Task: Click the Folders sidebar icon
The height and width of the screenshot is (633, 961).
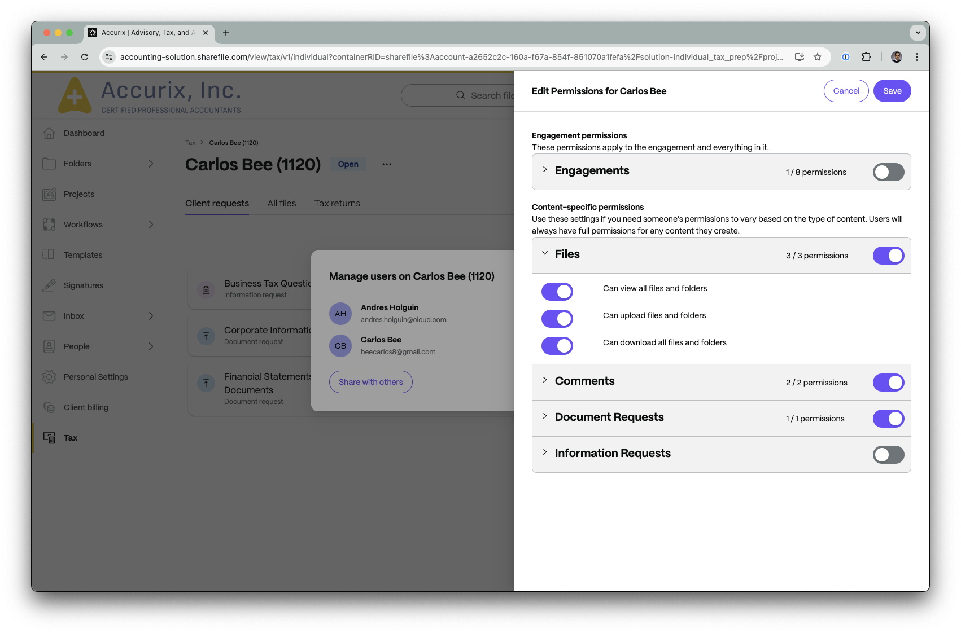Action: tap(49, 164)
